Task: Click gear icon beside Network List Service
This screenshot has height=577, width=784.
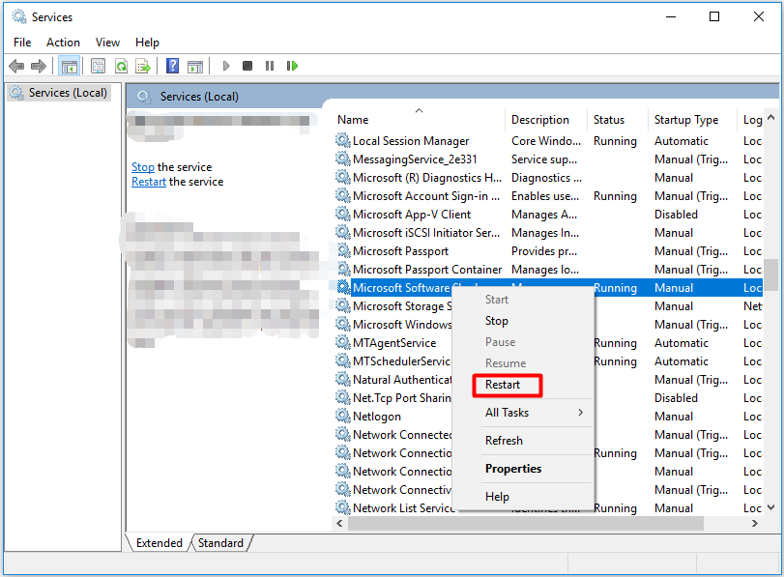Action: click(x=342, y=508)
